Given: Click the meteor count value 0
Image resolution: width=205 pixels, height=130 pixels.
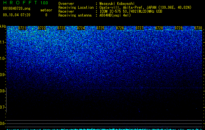Looking at the screenshot, I should (46, 15).
